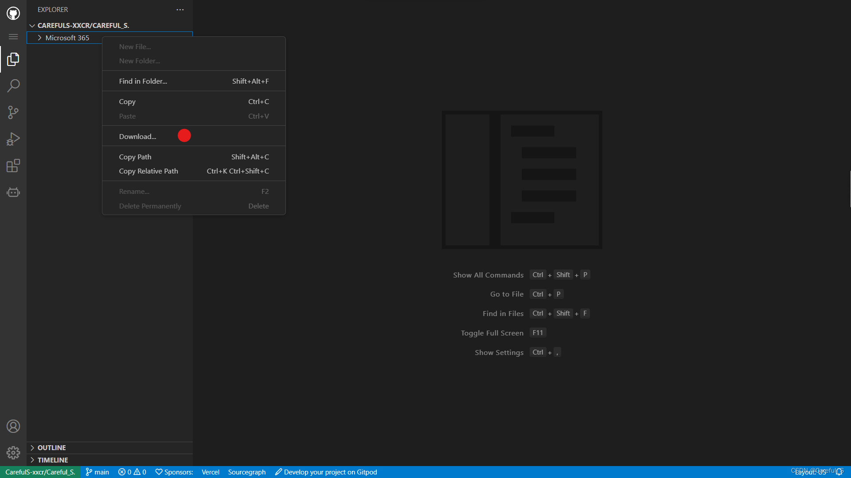Click the GitHub logo icon
Screen dimensions: 851x478
tap(13, 13)
